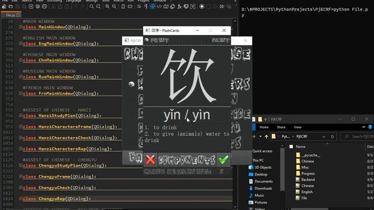This screenshot has width=374, height=210.
Task: Click the pinyin yǐn / yìn label
Action: (187, 116)
